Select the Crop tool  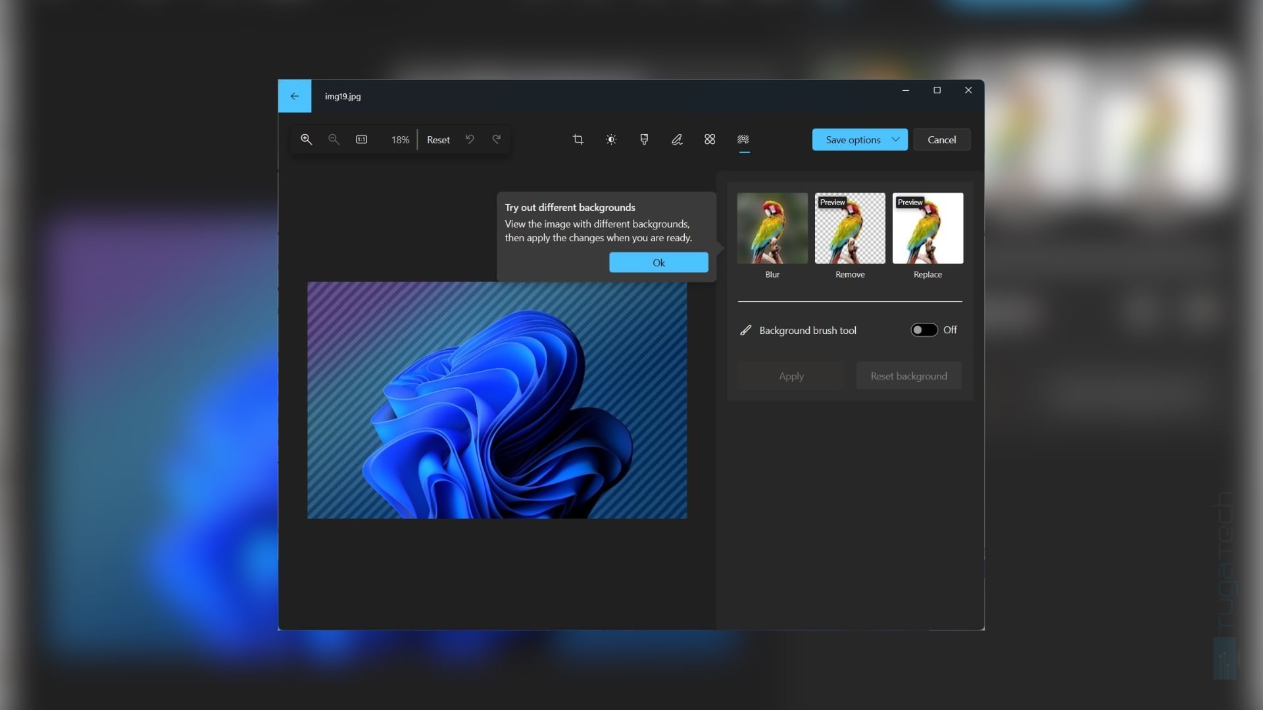tap(578, 139)
